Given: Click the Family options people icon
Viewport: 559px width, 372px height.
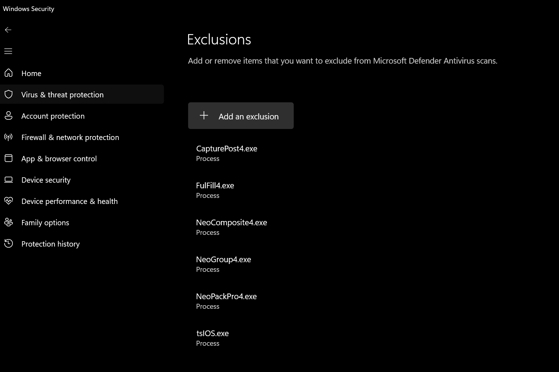Looking at the screenshot, I should point(9,222).
